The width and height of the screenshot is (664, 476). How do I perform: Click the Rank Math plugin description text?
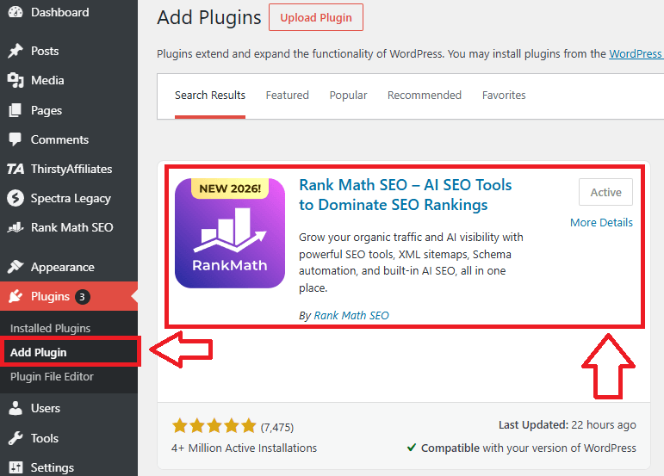point(411,263)
